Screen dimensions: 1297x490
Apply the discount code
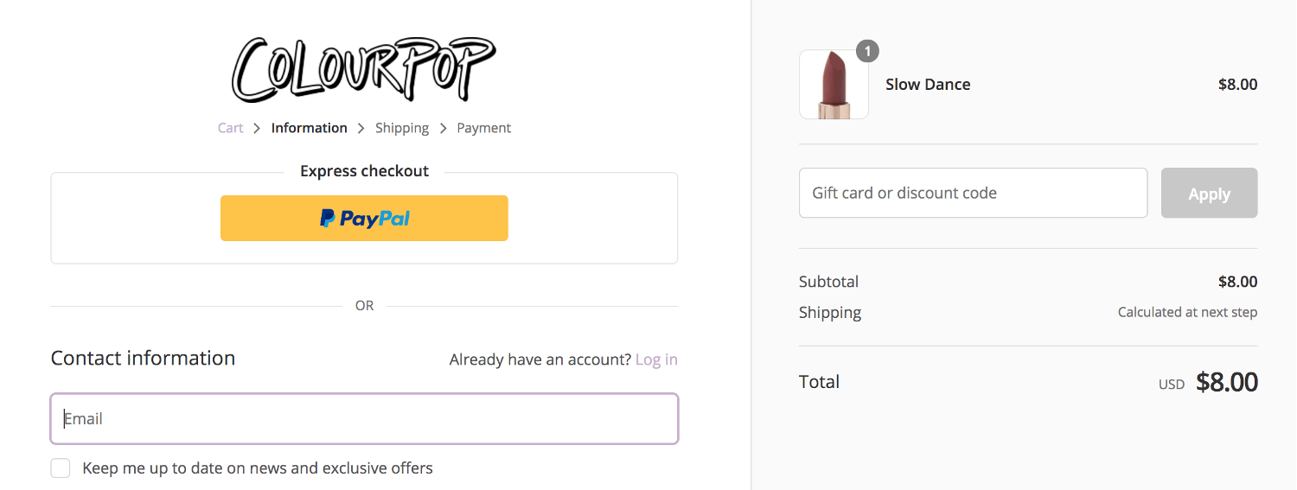[x=1209, y=193]
